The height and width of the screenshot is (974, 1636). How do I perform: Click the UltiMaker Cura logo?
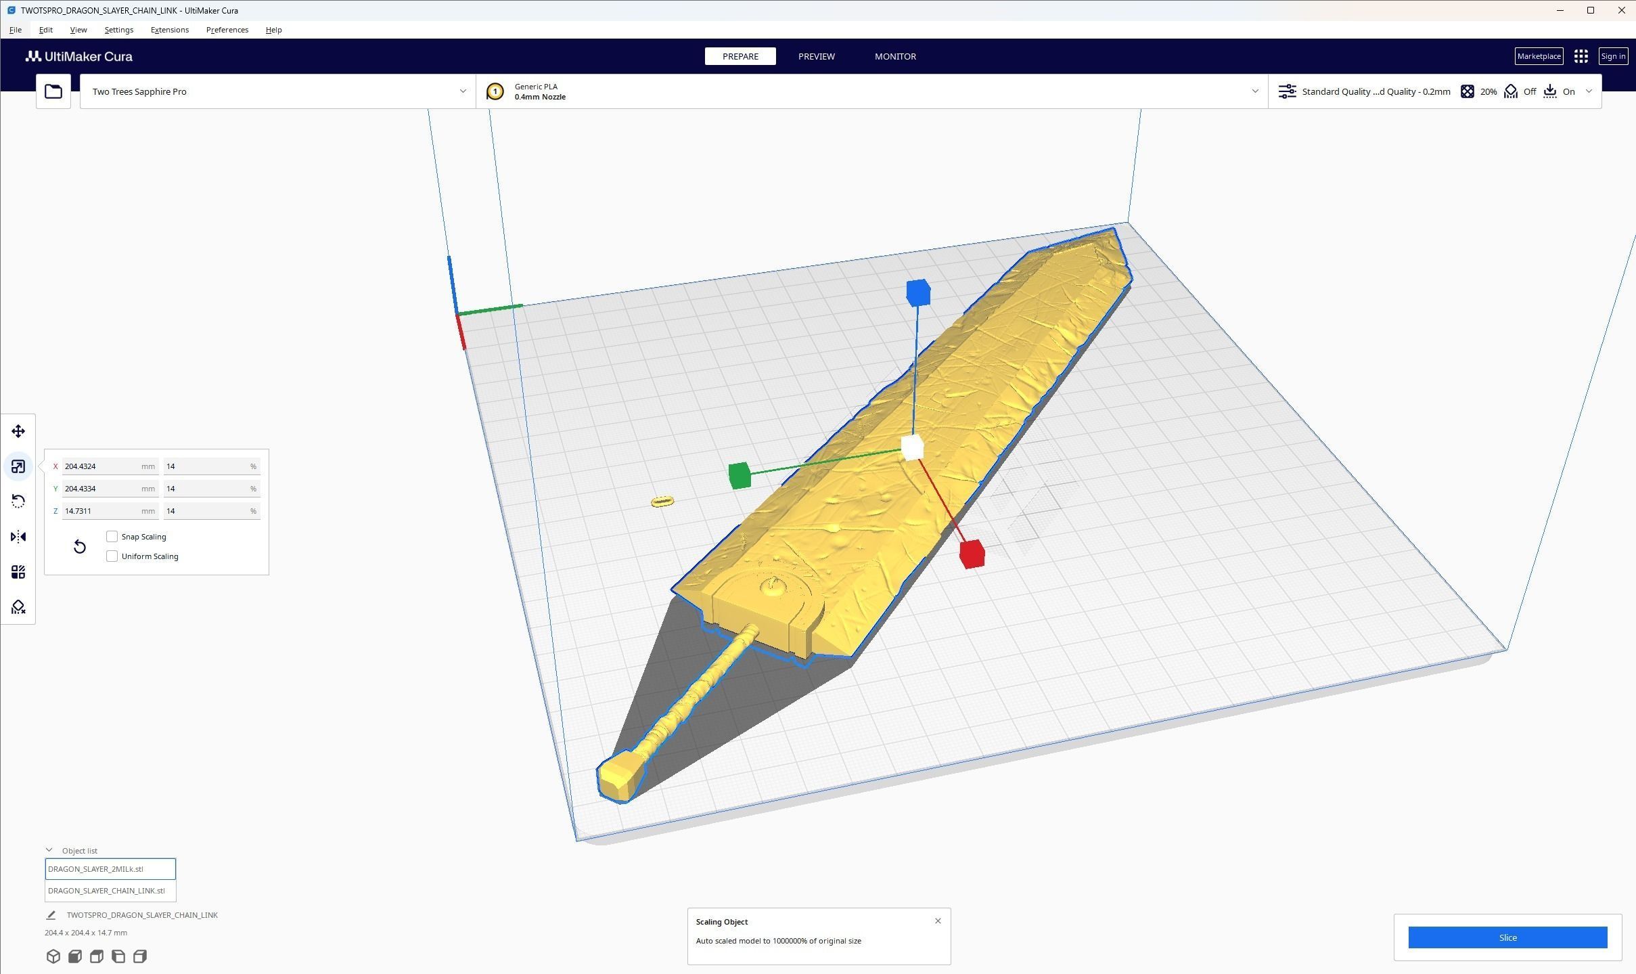78,56
